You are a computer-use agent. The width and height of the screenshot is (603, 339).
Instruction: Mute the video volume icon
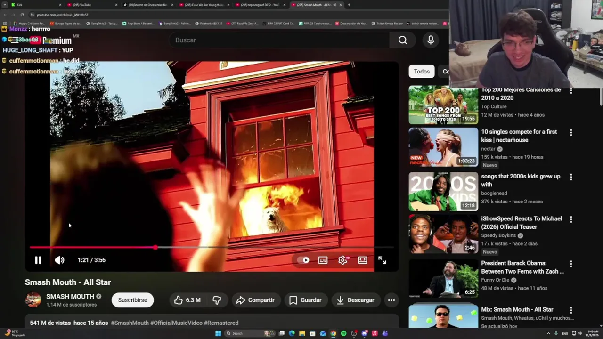(x=59, y=260)
